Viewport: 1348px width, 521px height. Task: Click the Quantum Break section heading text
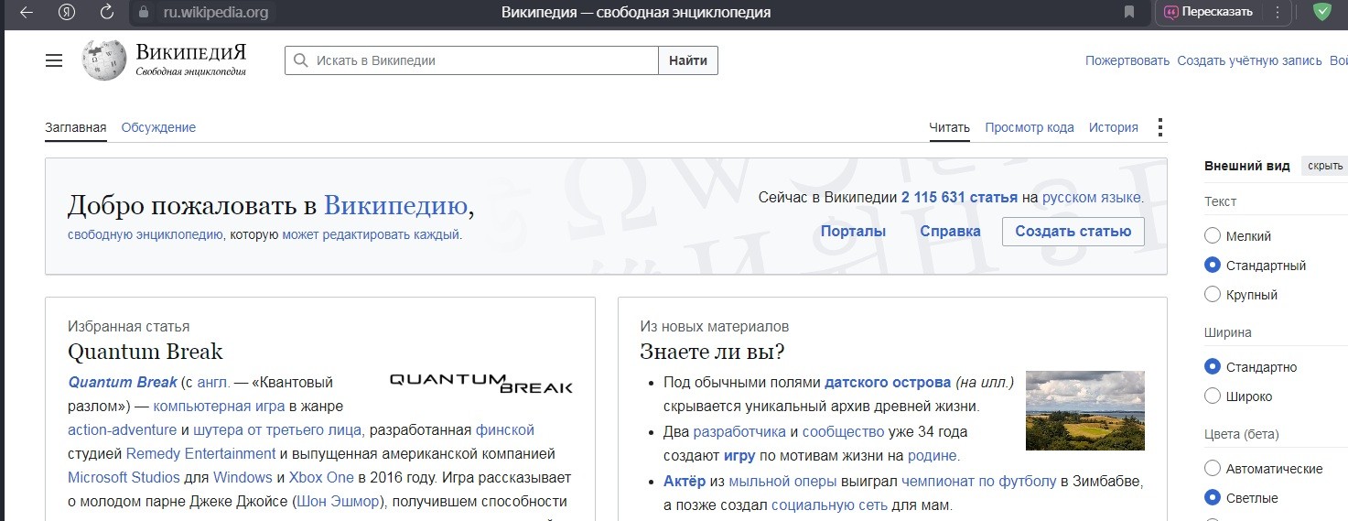[146, 352]
